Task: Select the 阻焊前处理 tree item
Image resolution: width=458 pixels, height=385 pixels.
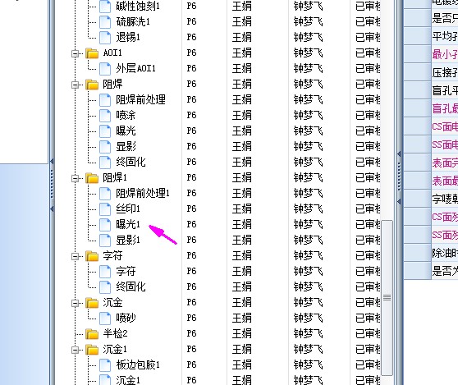Action: [141, 99]
